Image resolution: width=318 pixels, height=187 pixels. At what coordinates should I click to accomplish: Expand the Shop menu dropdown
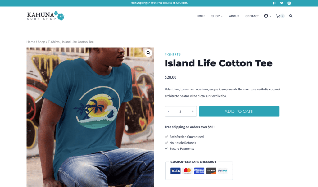[217, 16]
